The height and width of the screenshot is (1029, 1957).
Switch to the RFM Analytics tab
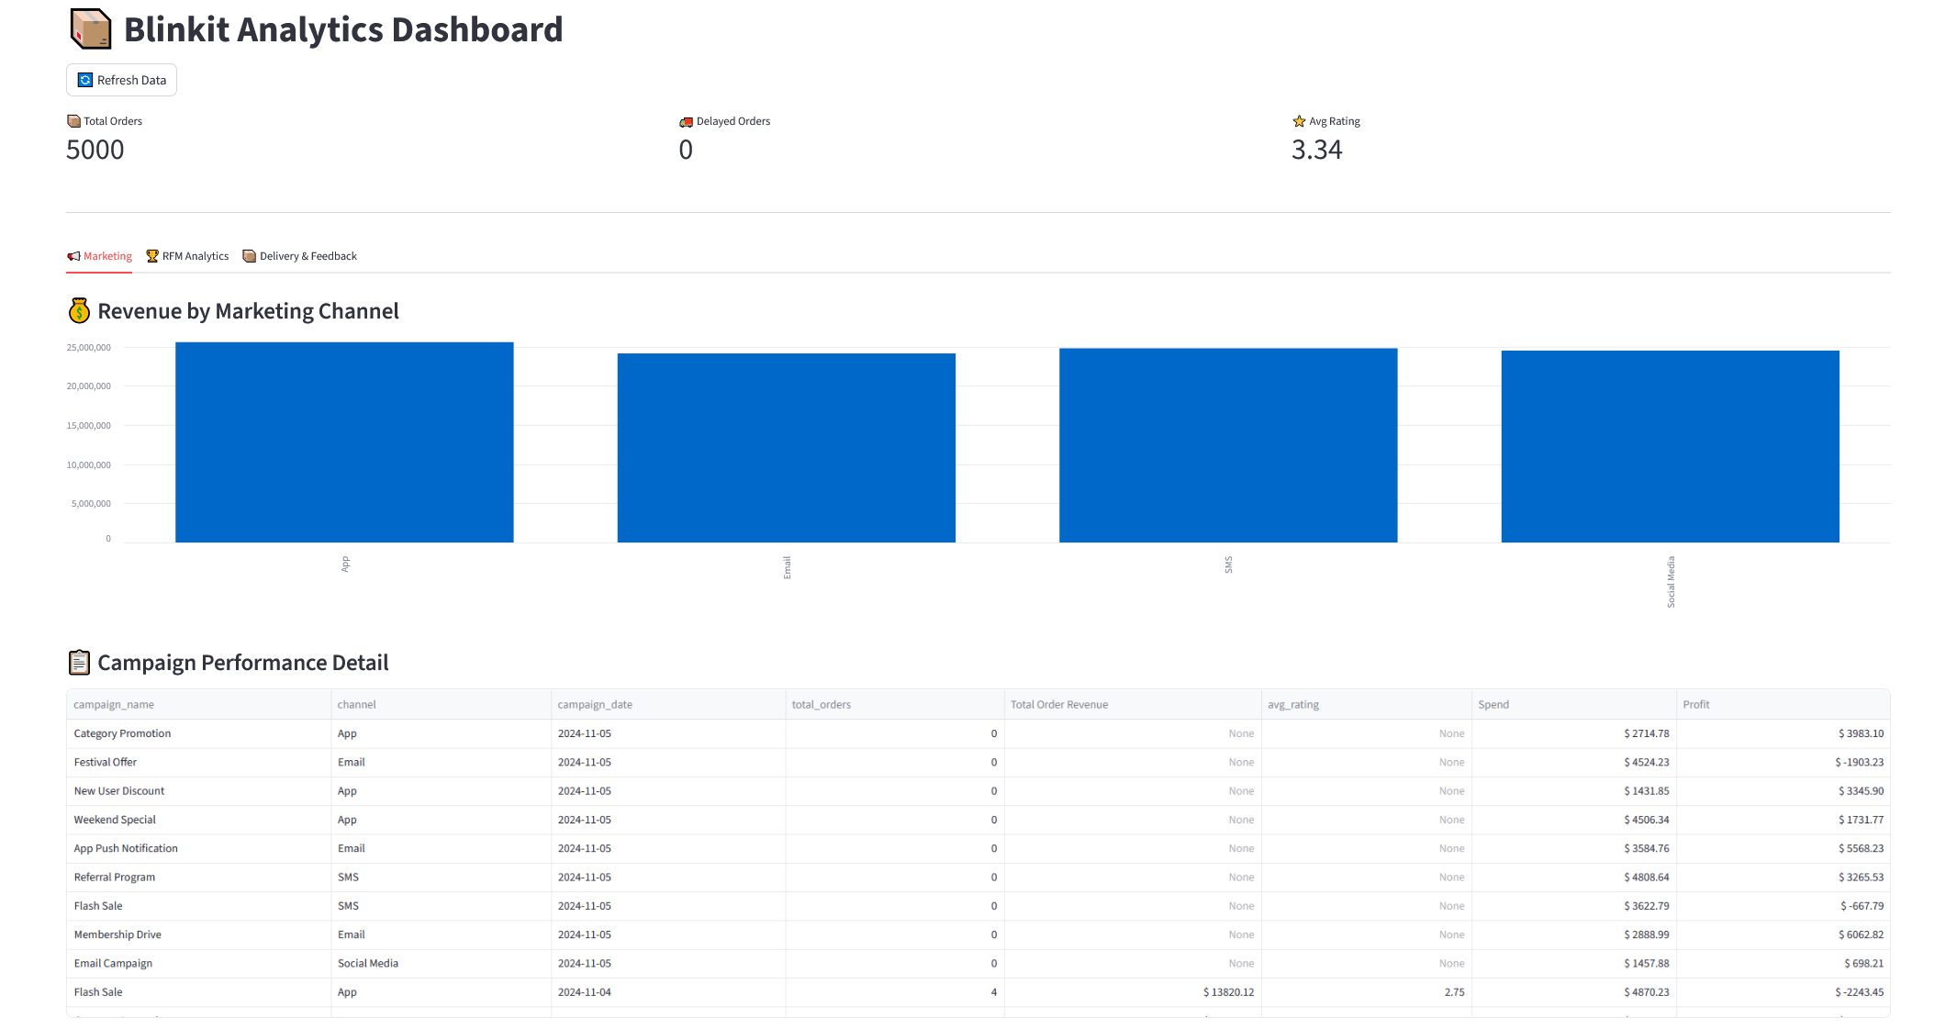(x=195, y=256)
